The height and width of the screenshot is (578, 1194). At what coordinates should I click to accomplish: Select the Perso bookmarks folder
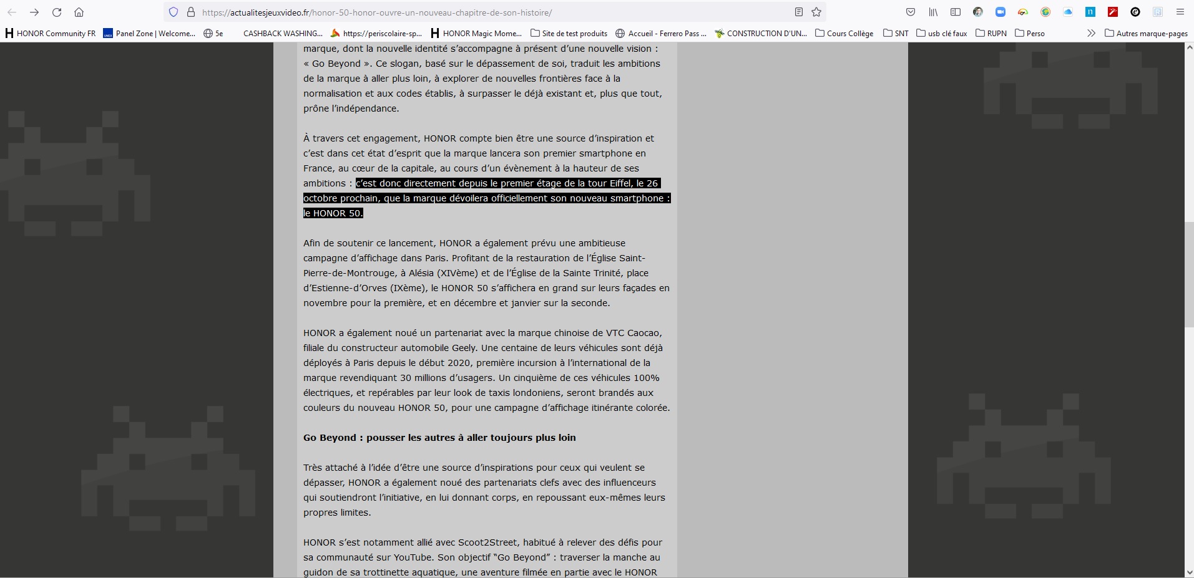(x=1030, y=34)
